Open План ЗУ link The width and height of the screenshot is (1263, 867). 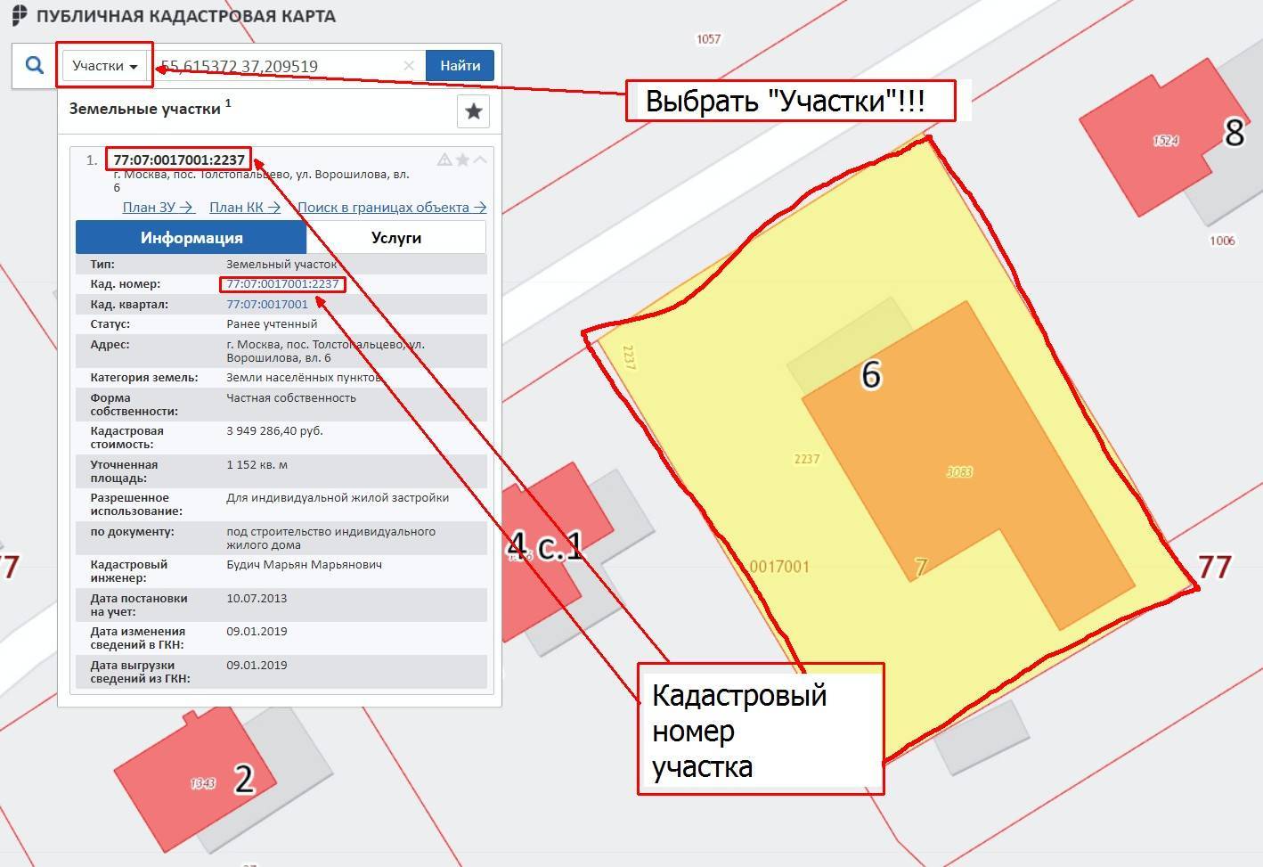pyautogui.click(x=159, y=207)
